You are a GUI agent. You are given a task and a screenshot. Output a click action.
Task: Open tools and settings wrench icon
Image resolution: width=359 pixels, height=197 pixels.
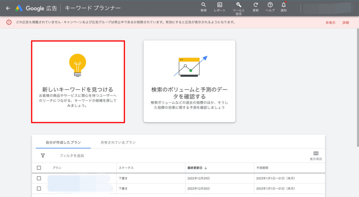tap(238, 5)
